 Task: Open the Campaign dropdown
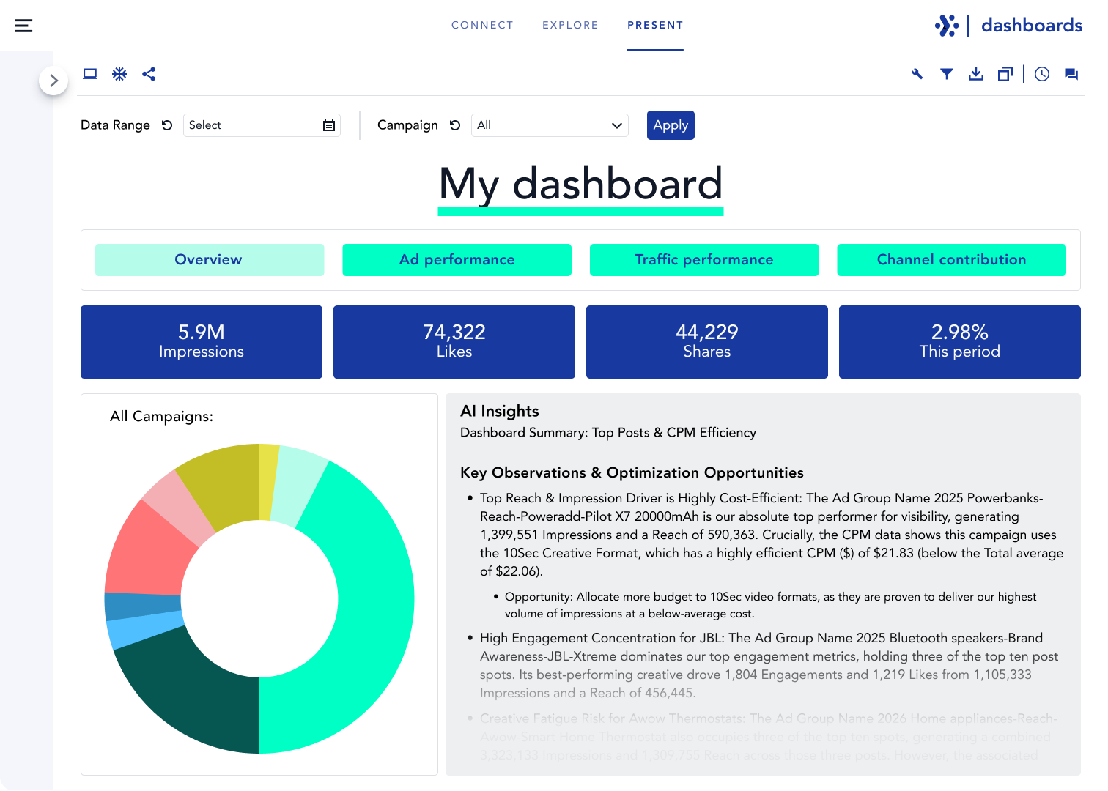click(550, 125)
